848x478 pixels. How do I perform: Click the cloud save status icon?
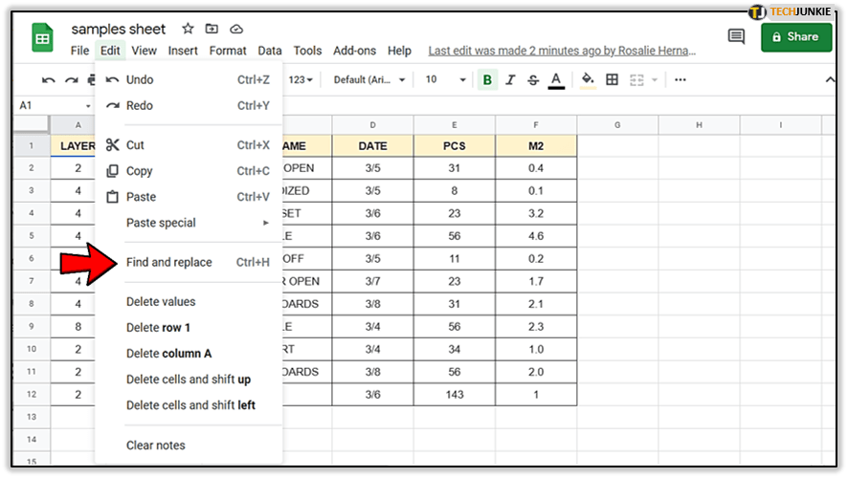[236, 30]
